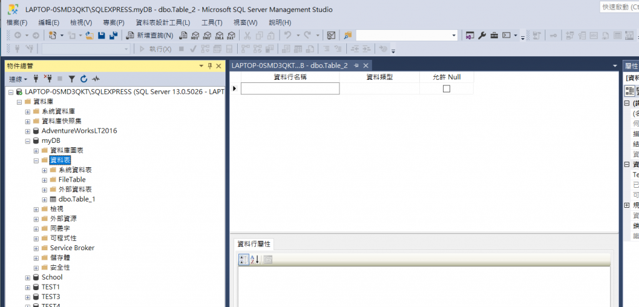Screen dimensions: 639x307
Task: Close the dbo.Table_2 tab
Action: click(366, 66)
